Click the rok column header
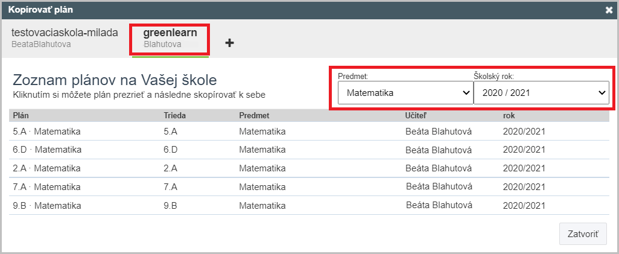The width and height of the screenshot is (619, 254). 509,115
